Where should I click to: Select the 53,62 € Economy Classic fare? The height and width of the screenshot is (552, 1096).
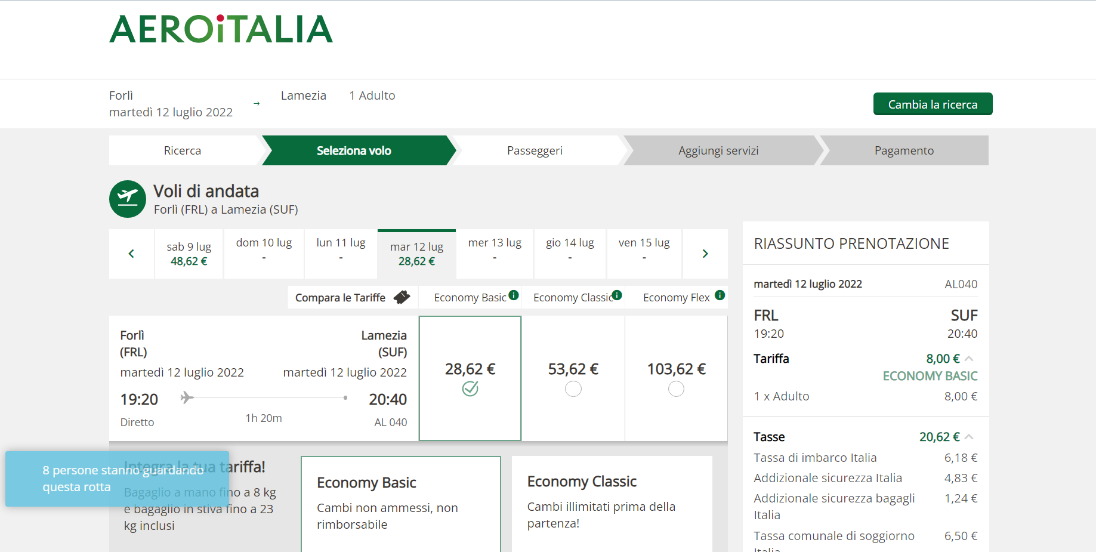click(573, 378)
